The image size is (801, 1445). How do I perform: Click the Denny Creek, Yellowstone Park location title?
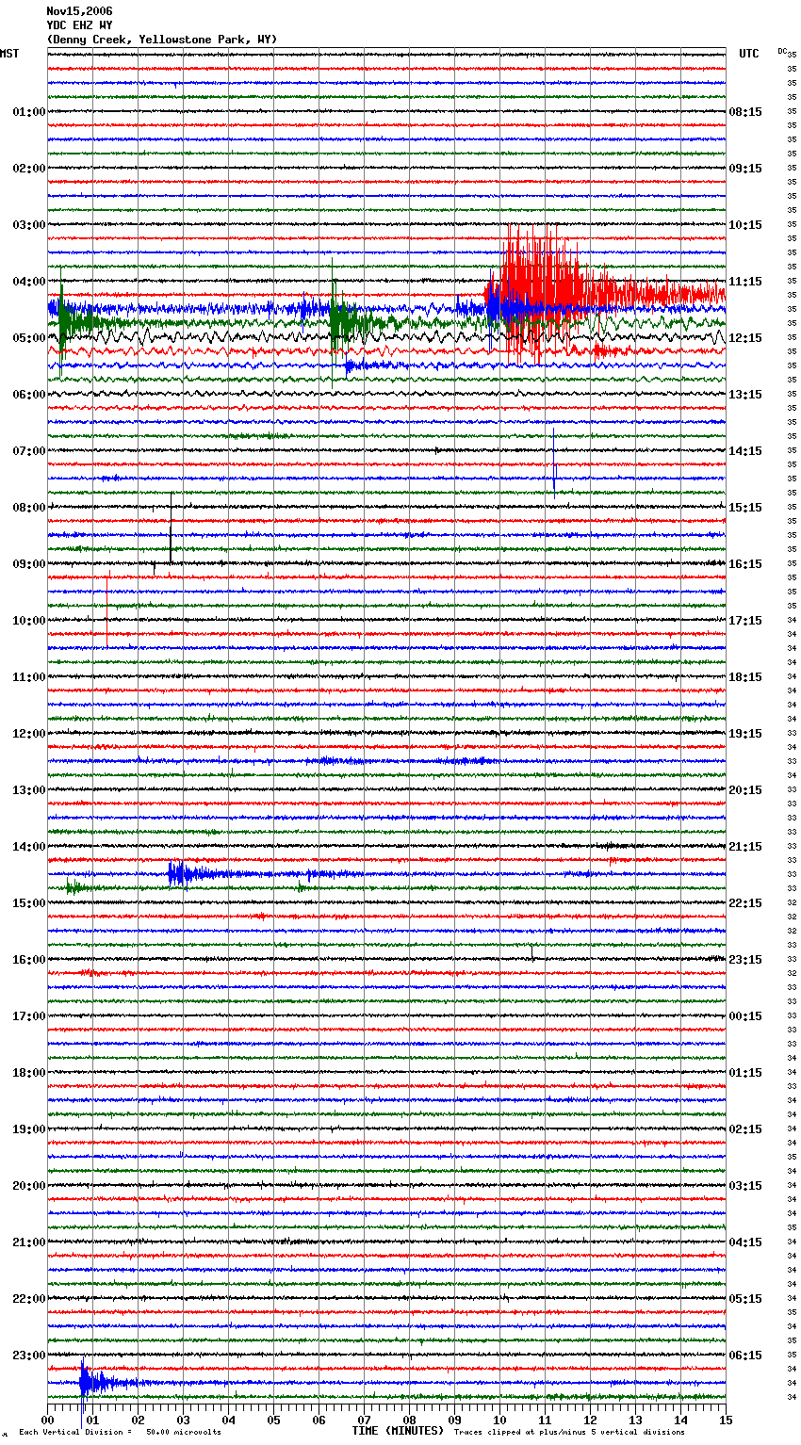pyautogui.click(x=162, y=40)
